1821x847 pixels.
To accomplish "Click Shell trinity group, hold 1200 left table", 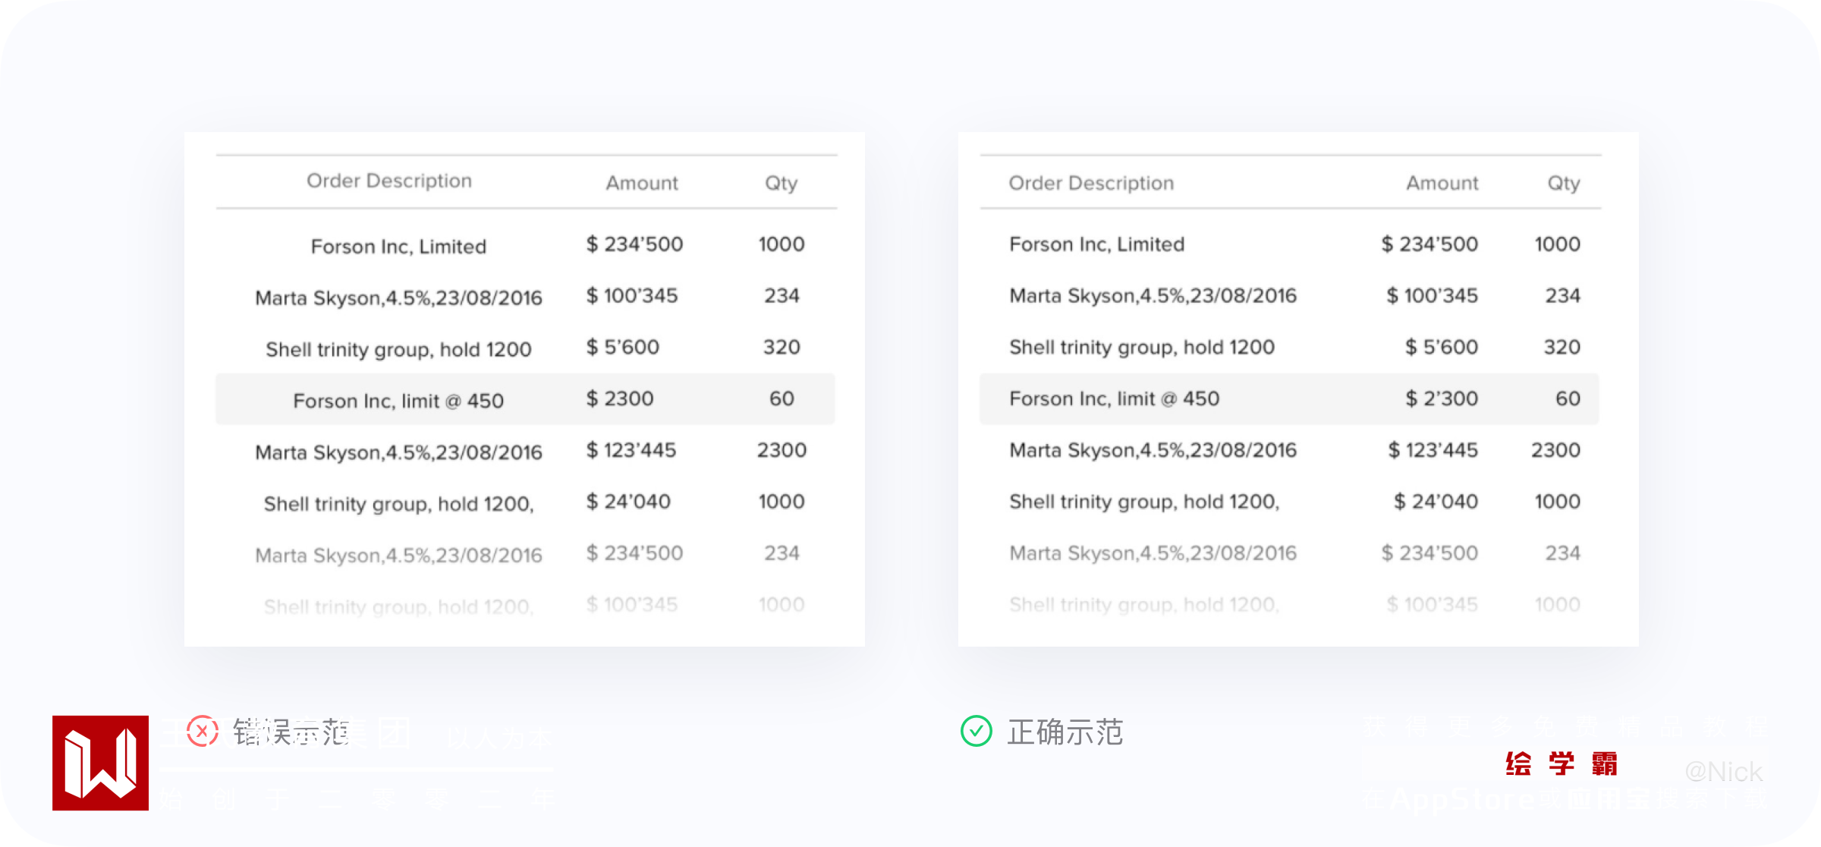I will pyautogui.click(x=398, y=350).
